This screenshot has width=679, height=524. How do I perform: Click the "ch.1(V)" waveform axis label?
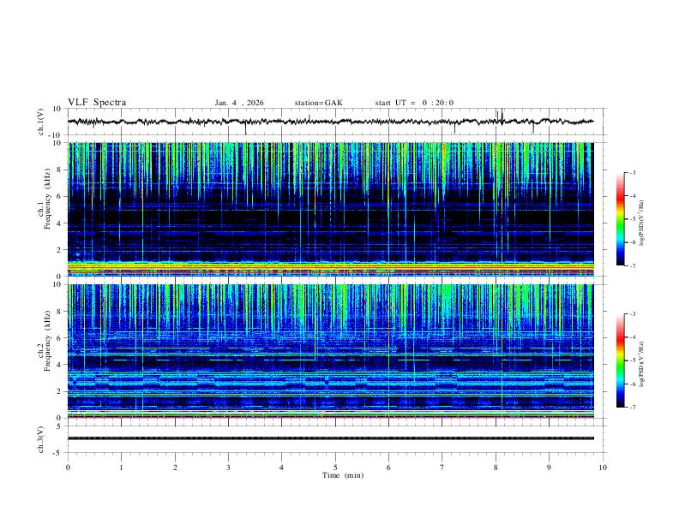click(41, 122)
